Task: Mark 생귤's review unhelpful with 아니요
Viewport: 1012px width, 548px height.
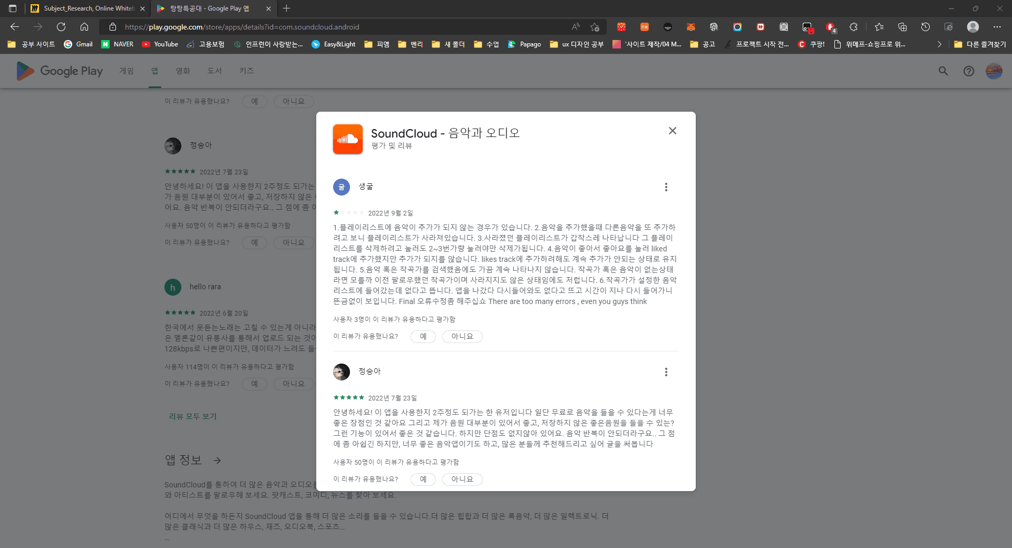Action: click(462, 336)
